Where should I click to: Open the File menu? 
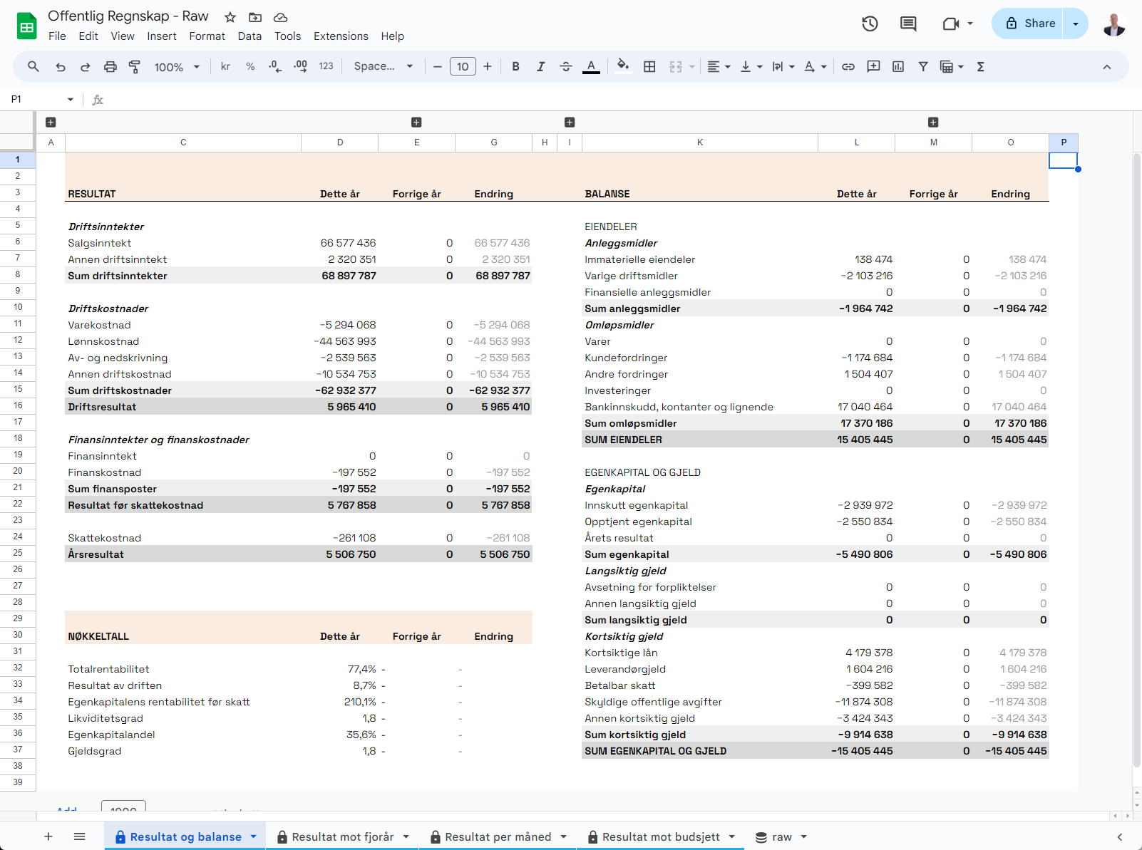57,36
